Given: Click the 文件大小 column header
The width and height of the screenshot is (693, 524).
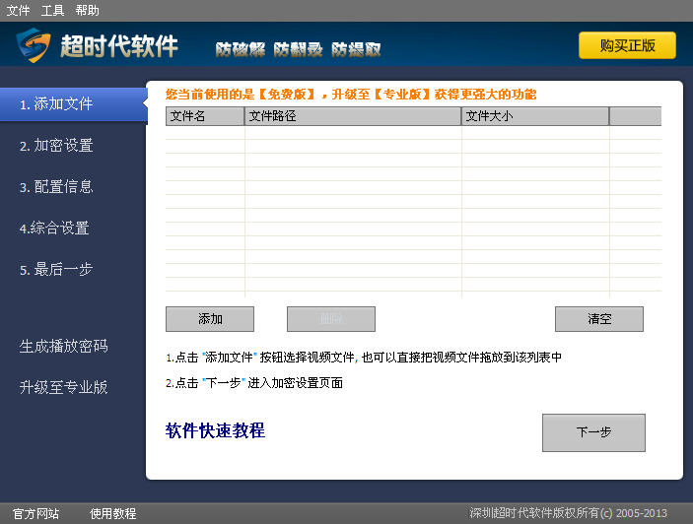Looking at the screenshot, I should [x=535, y=116].
